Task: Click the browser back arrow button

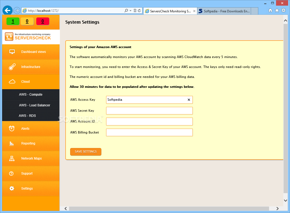Action: click(x=8, y=10)
